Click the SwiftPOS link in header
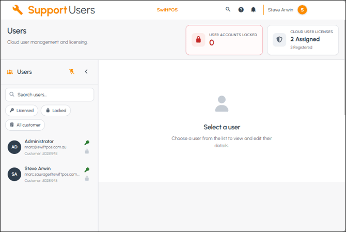The image size is (346, 232). pyautogui.click(x=167, y=10)
